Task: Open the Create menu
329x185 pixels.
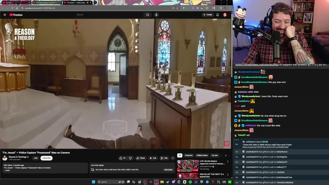Action: tap(207, 15)
